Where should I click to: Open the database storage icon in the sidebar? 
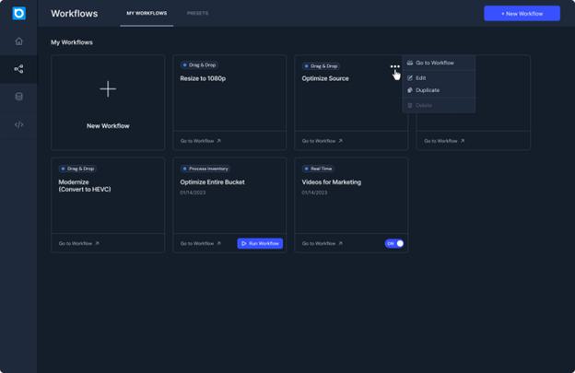click(18, 97)
